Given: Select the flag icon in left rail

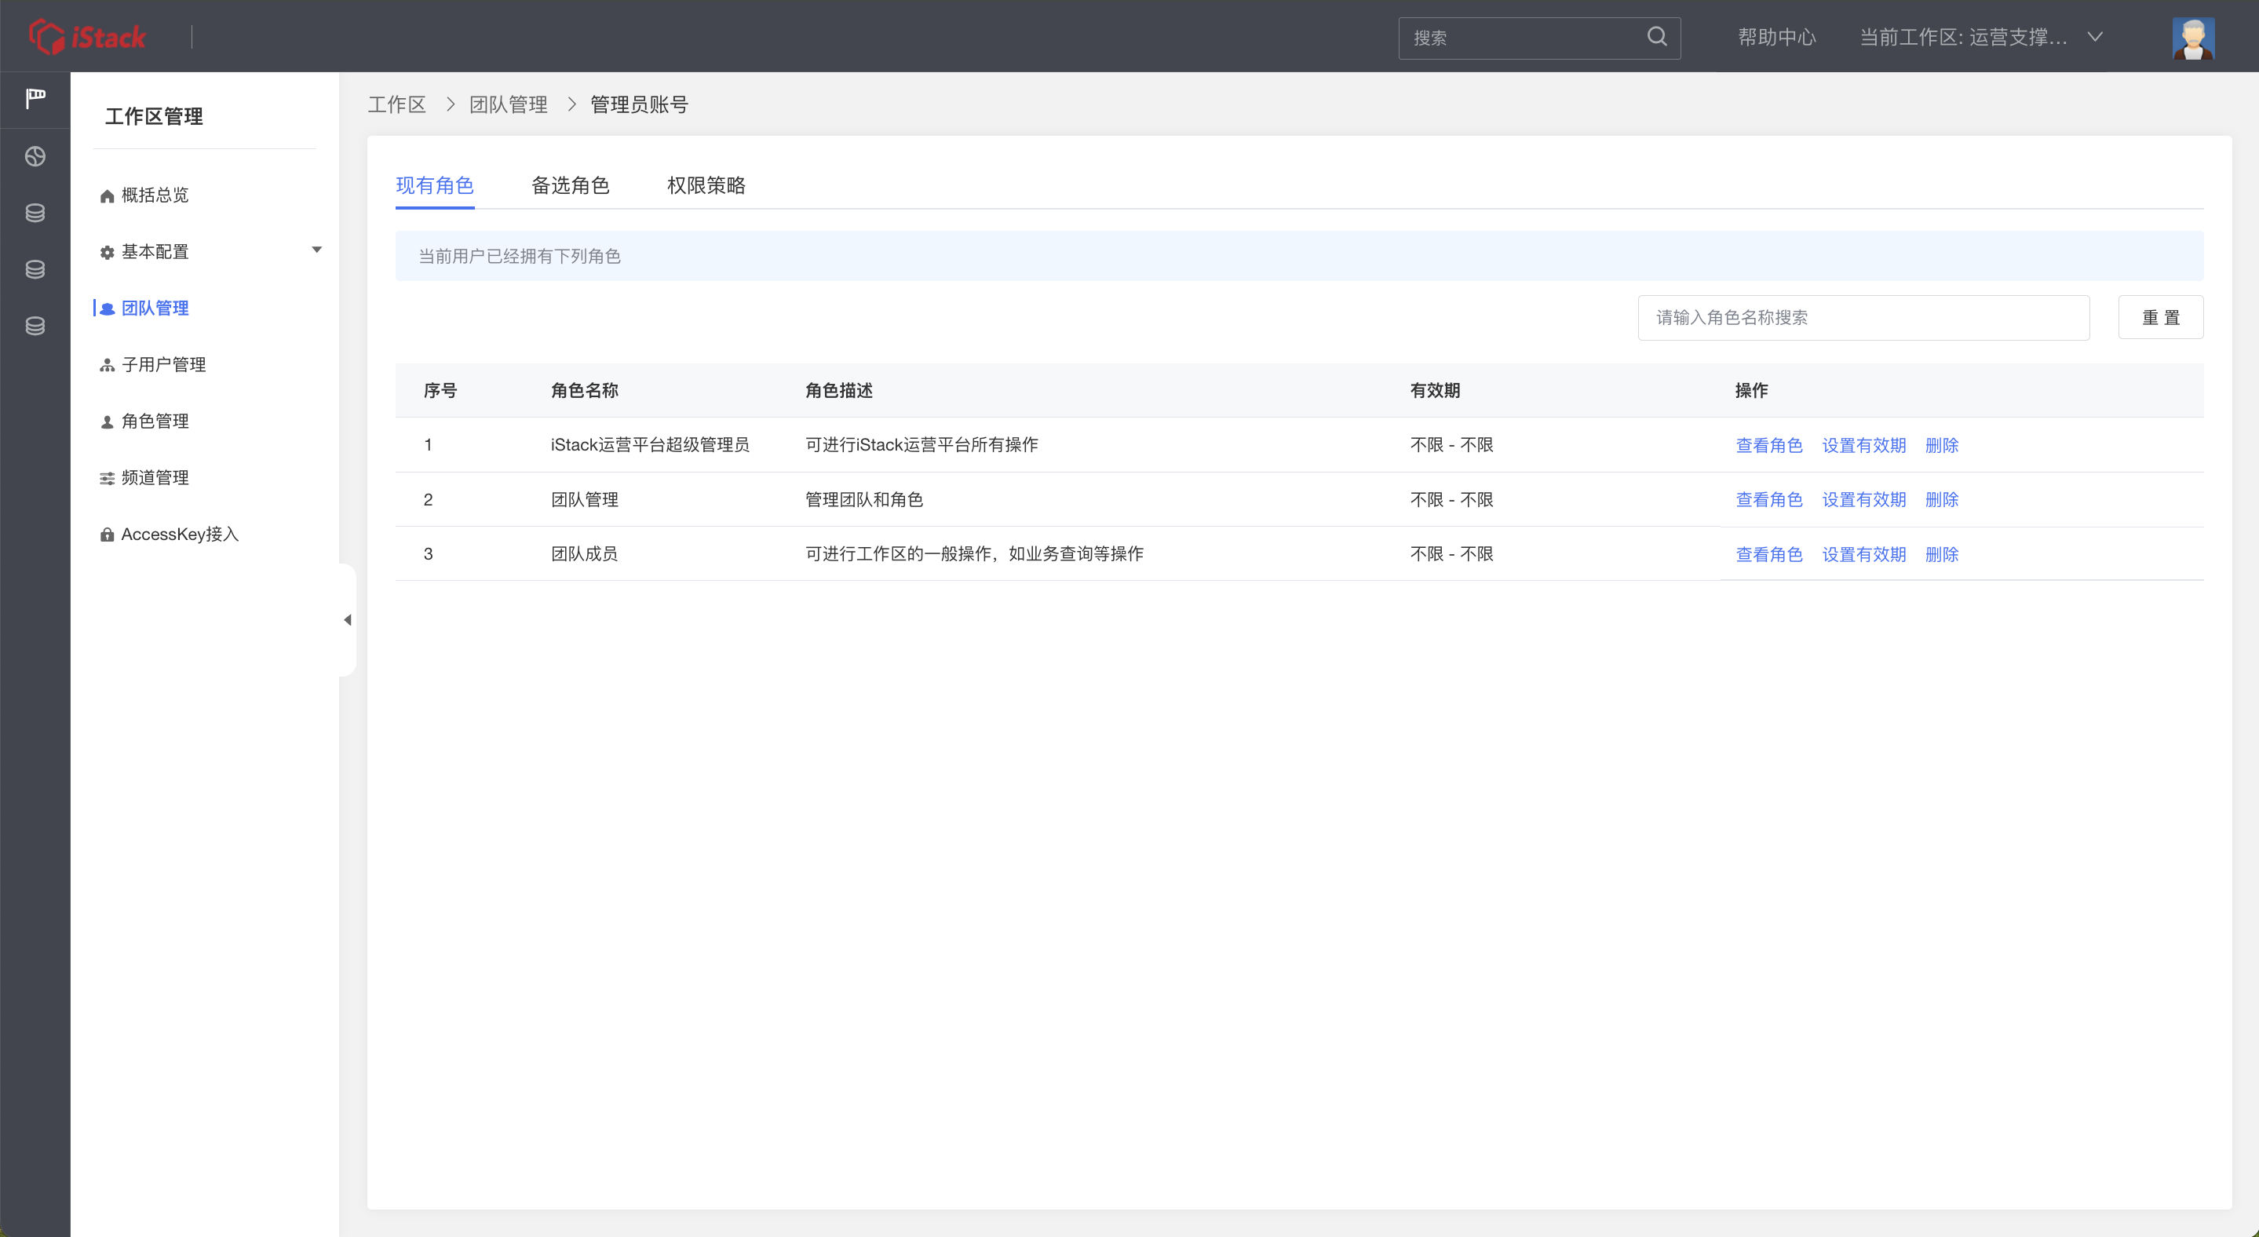Looking at the screenshot, I should [x=35, y=98].
